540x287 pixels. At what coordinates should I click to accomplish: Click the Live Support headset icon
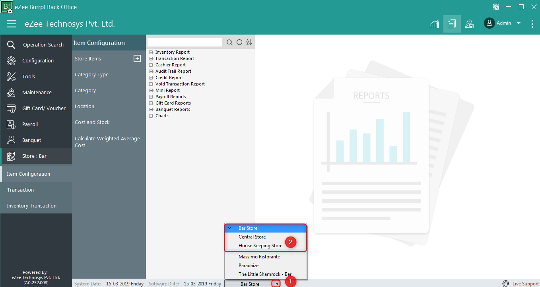click(x=506, y=283)
